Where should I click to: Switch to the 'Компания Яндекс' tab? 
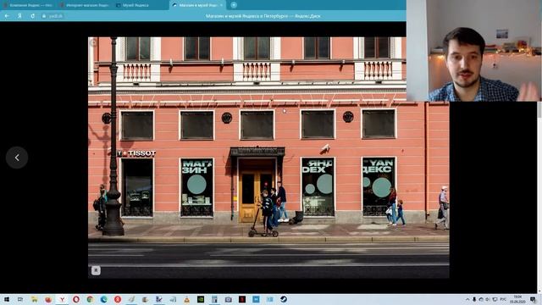click(x=28, y=5)
